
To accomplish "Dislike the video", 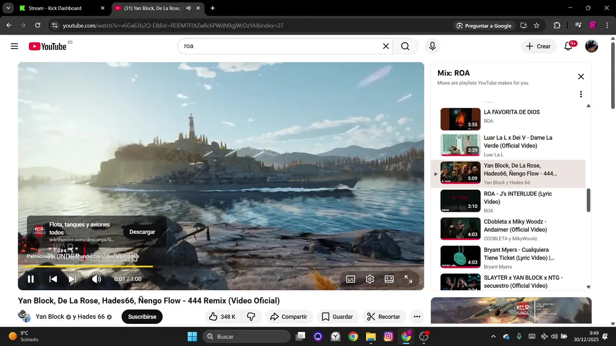I will pyautogui.click(x=251, y=317).
